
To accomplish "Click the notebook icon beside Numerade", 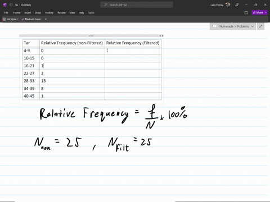I will (215, 26).
